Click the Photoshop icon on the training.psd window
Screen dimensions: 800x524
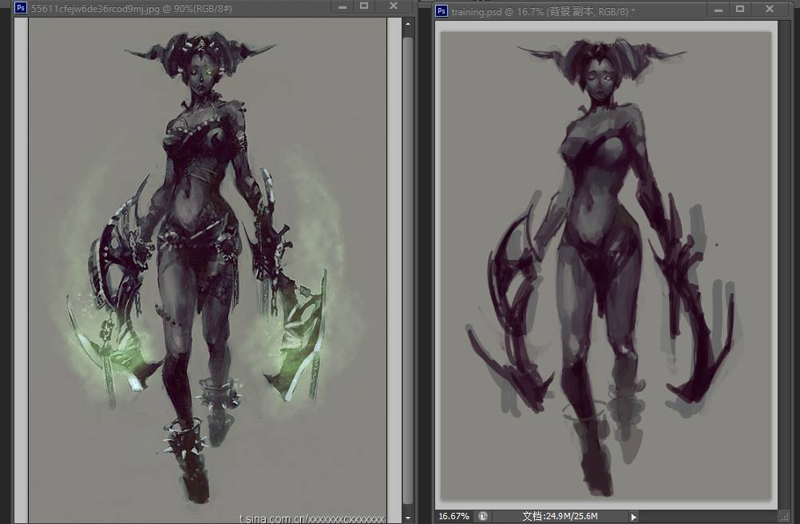(441, 10)
